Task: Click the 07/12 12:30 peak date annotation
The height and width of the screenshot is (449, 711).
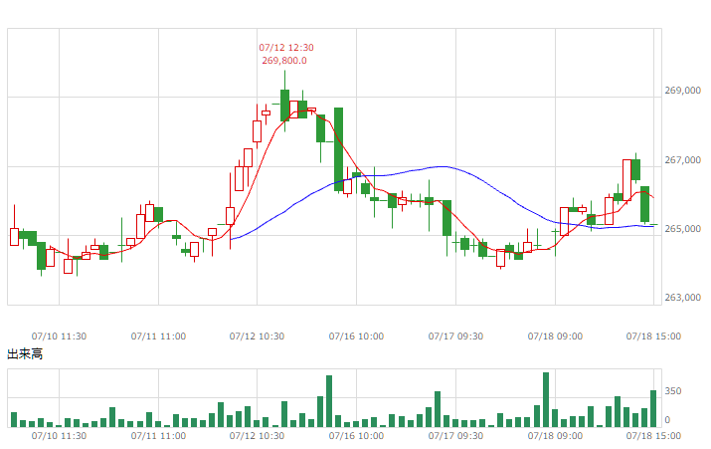Action: click(x=286, y=47)
